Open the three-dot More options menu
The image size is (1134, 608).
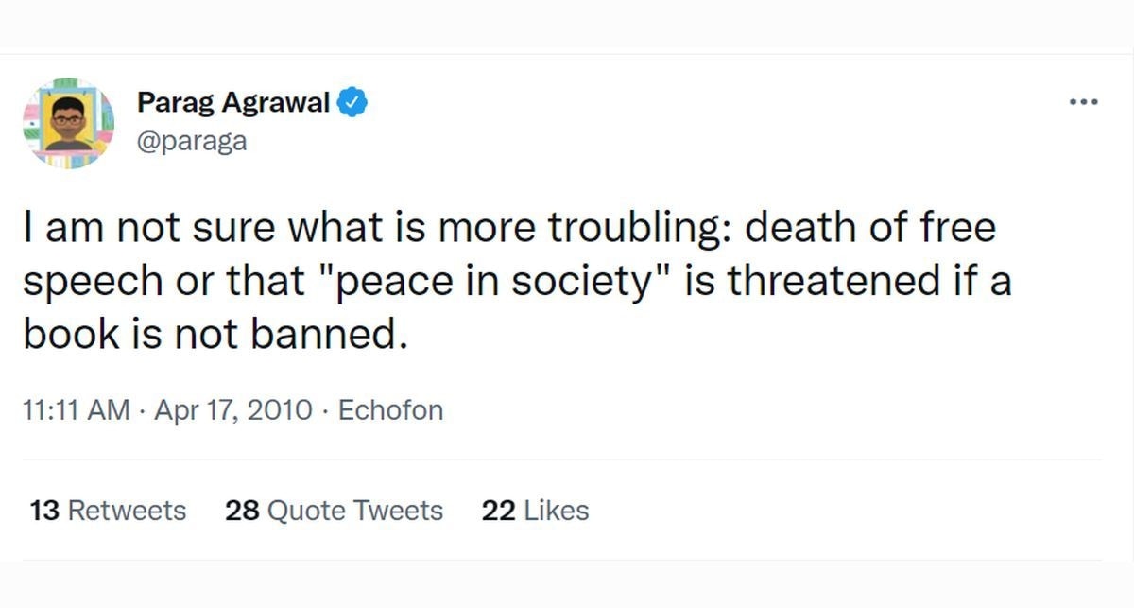click(1084, 102)
